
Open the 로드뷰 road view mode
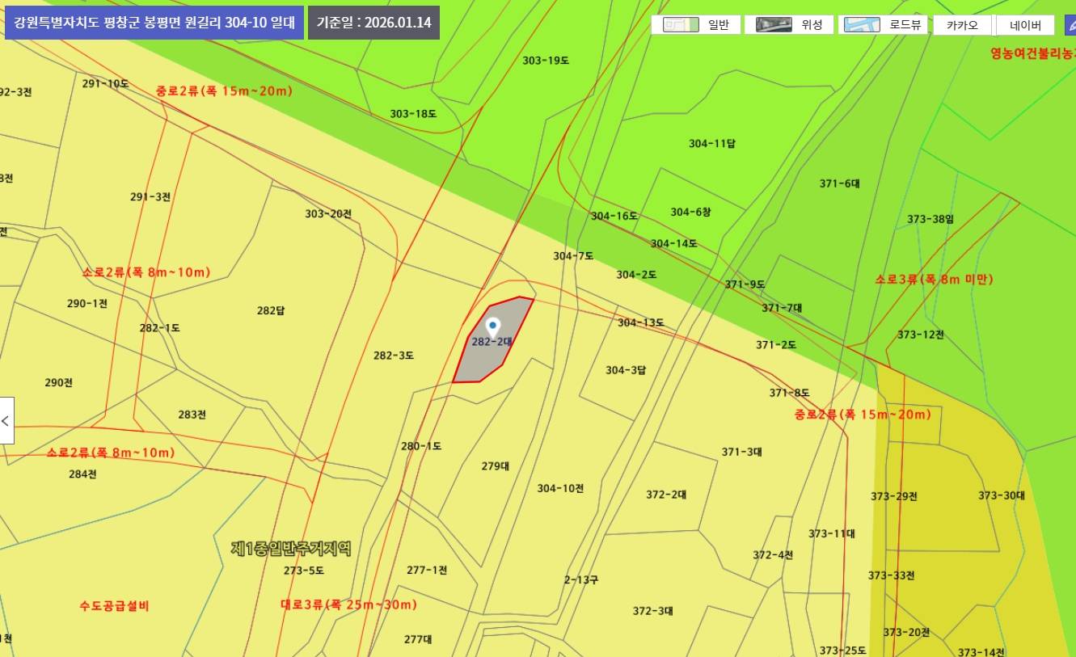884,25
